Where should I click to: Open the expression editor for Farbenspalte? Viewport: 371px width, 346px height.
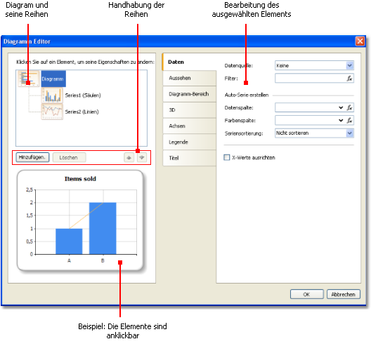[349, 120]
